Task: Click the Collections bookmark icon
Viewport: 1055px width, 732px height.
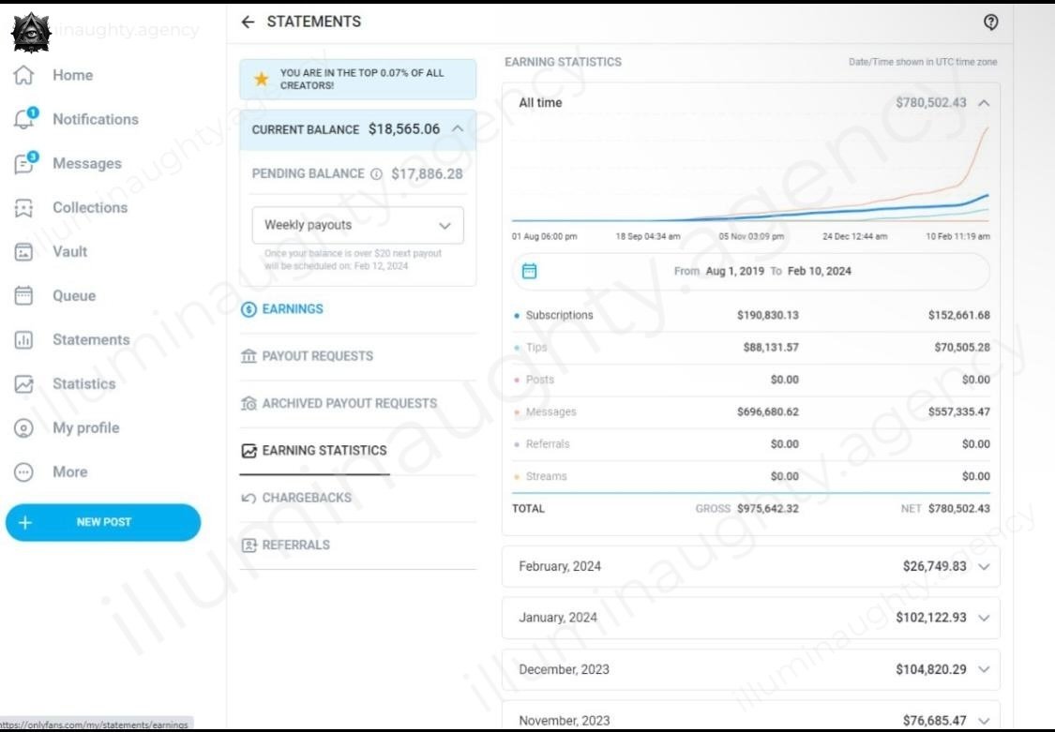Action: pyautogui.click(x=23, y=208)
